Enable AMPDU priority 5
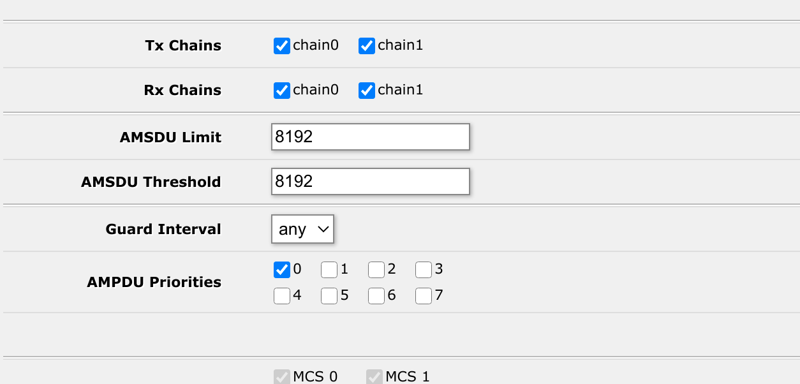The width and height of the screenshot is (800, 384). point(329,295)
